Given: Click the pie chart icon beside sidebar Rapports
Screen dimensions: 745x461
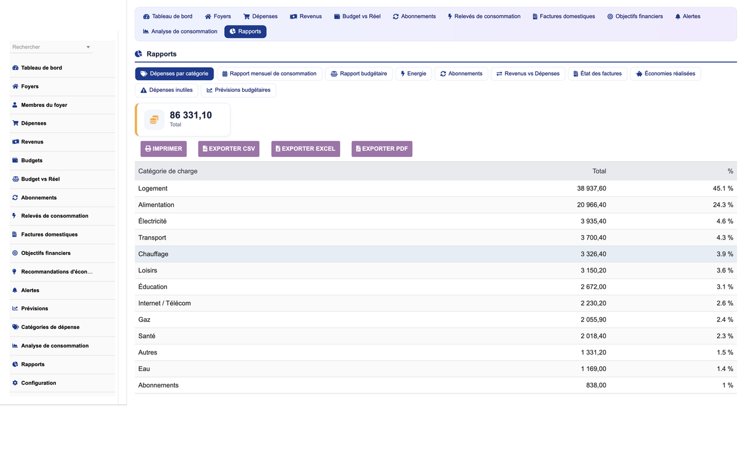Looking at the screenshot, I should (x=15, y=364).
